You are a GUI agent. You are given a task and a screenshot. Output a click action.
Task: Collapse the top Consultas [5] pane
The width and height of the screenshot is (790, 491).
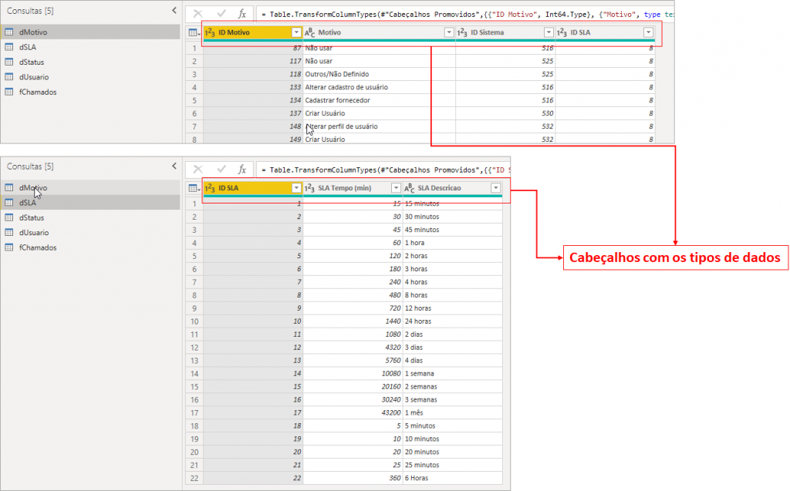click(174, 11)
